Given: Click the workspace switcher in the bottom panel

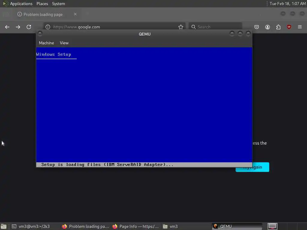Looking at the screenshot, I should pos(272,226).
